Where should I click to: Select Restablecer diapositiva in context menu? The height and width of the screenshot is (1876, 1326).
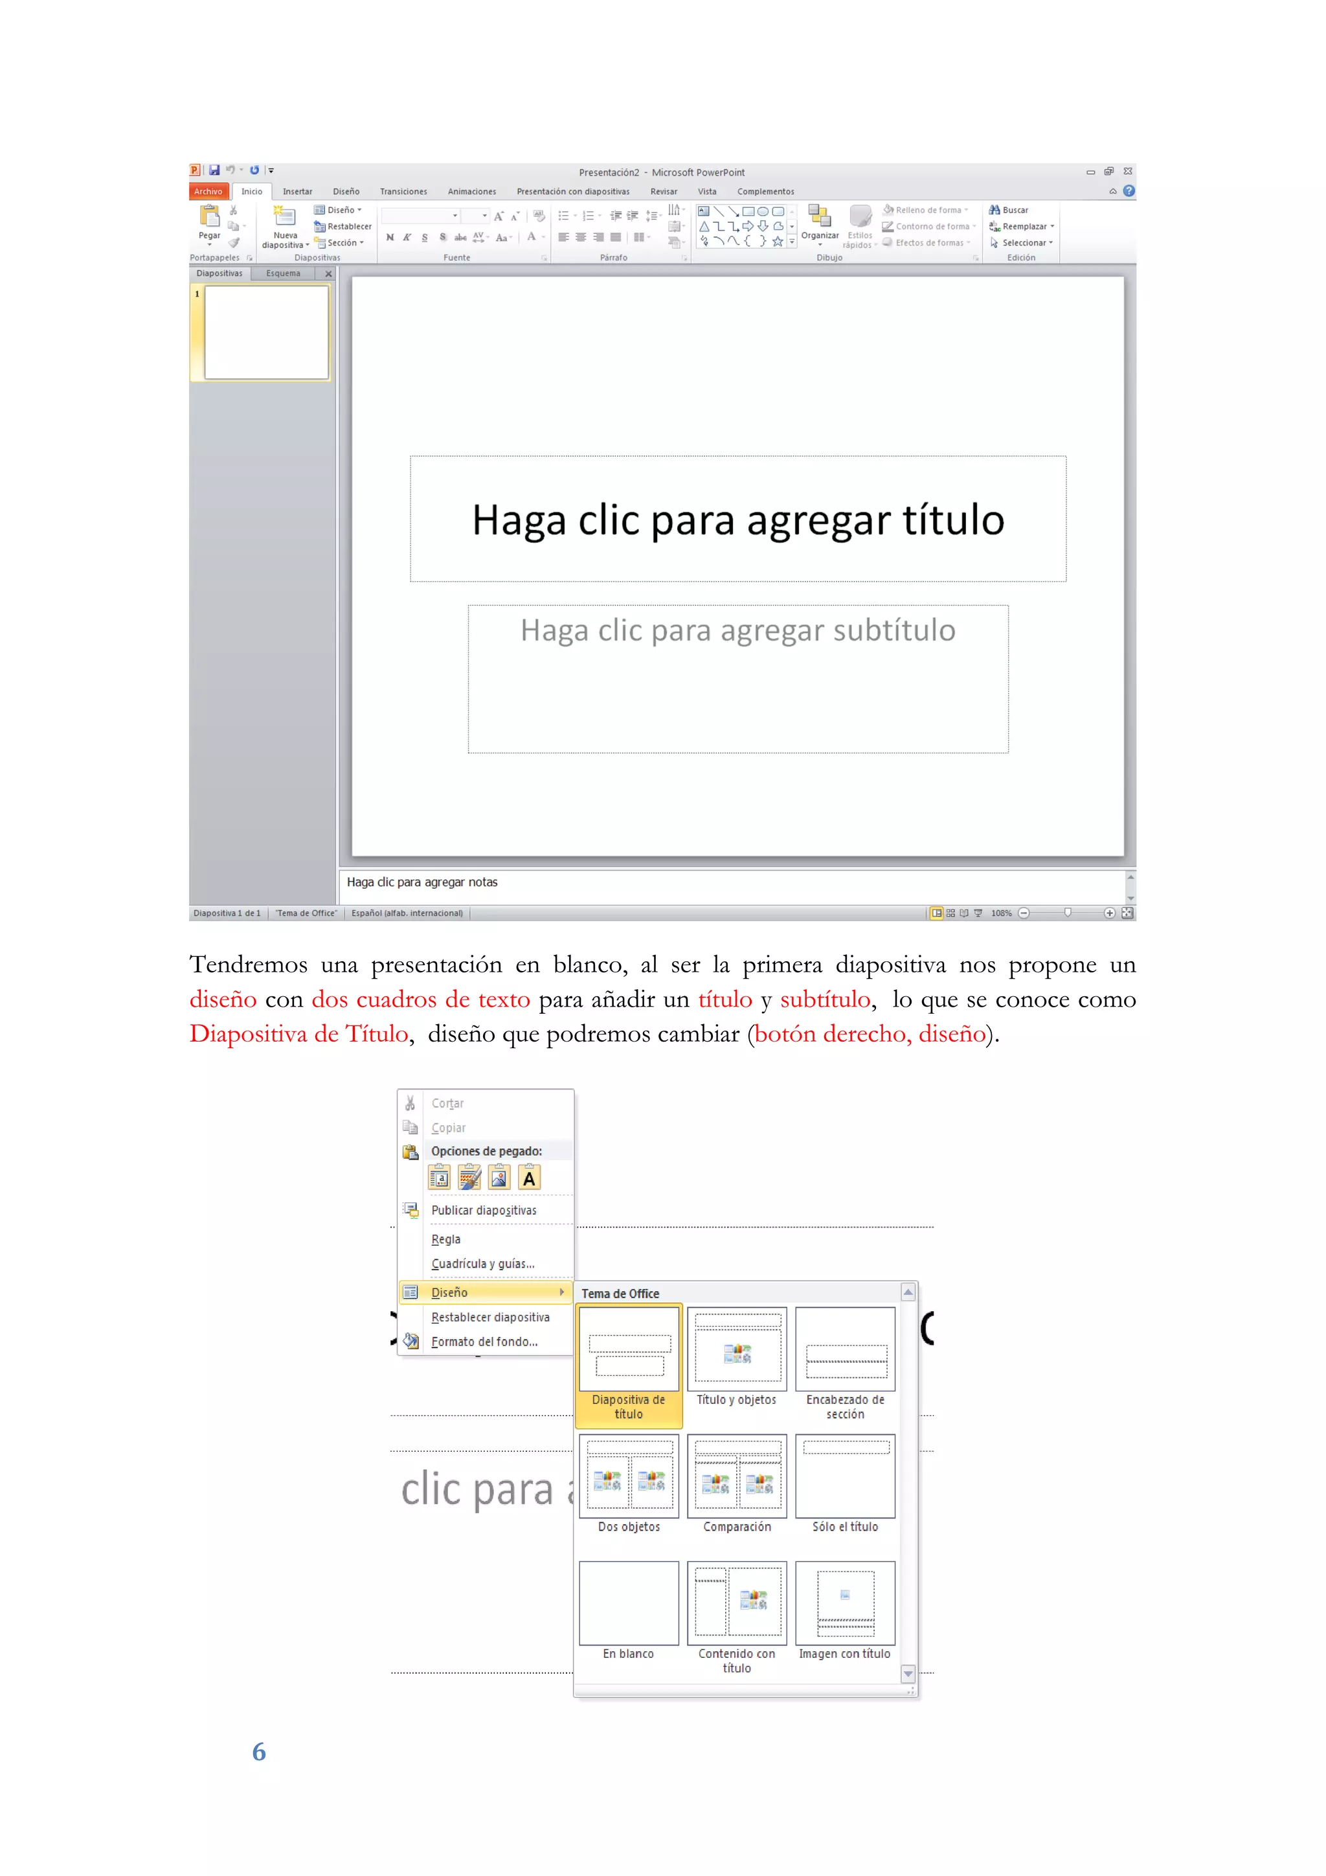pyautogui.click(x=486, y=1317)
